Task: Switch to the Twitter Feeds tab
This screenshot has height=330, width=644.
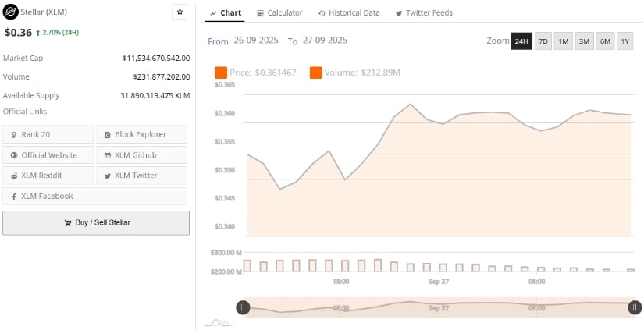Action: coord(424,12)
